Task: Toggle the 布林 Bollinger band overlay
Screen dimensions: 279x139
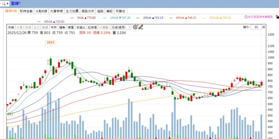Action: click(x=54, y=27)
